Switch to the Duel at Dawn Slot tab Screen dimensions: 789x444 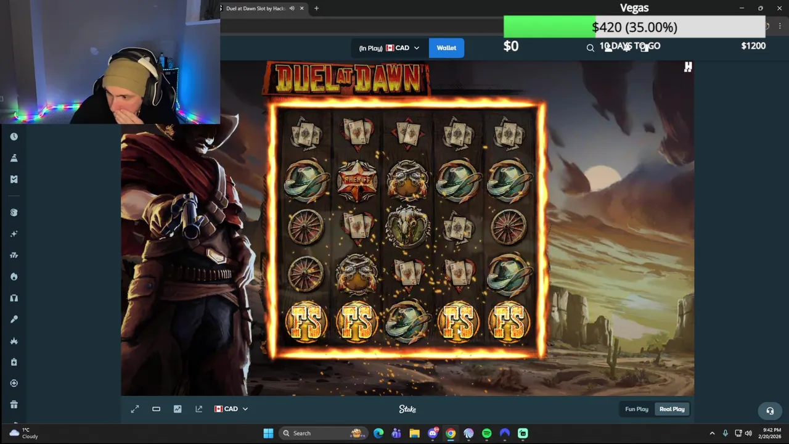[255, 9]
